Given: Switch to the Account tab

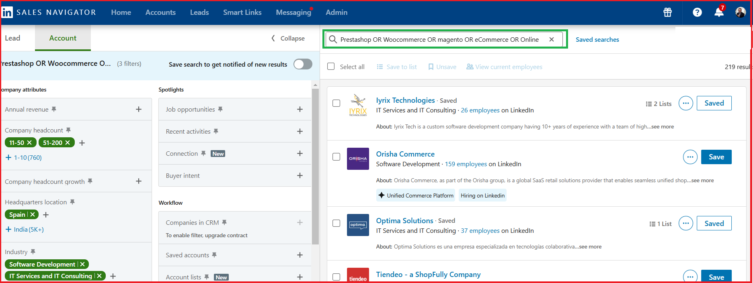Looking at the screenshot, I should (x=63, y=38).
